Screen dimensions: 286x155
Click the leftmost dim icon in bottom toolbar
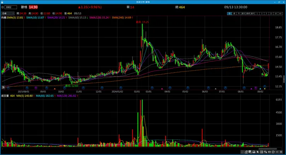coord(242,152)
